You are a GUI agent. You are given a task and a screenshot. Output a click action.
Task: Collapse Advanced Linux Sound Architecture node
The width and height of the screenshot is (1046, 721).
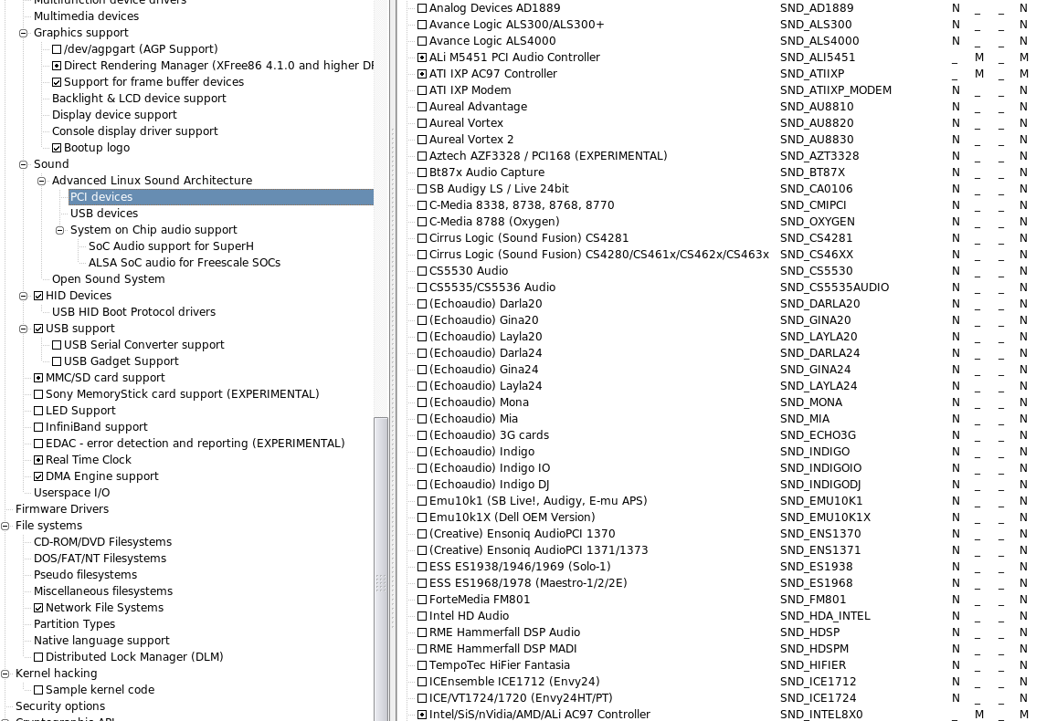click(41, 181)
